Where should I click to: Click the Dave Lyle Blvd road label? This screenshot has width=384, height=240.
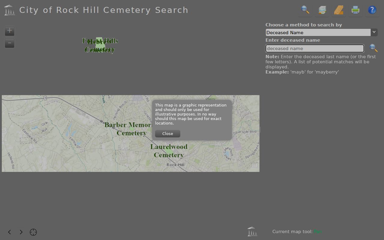[x=245, y=132]
